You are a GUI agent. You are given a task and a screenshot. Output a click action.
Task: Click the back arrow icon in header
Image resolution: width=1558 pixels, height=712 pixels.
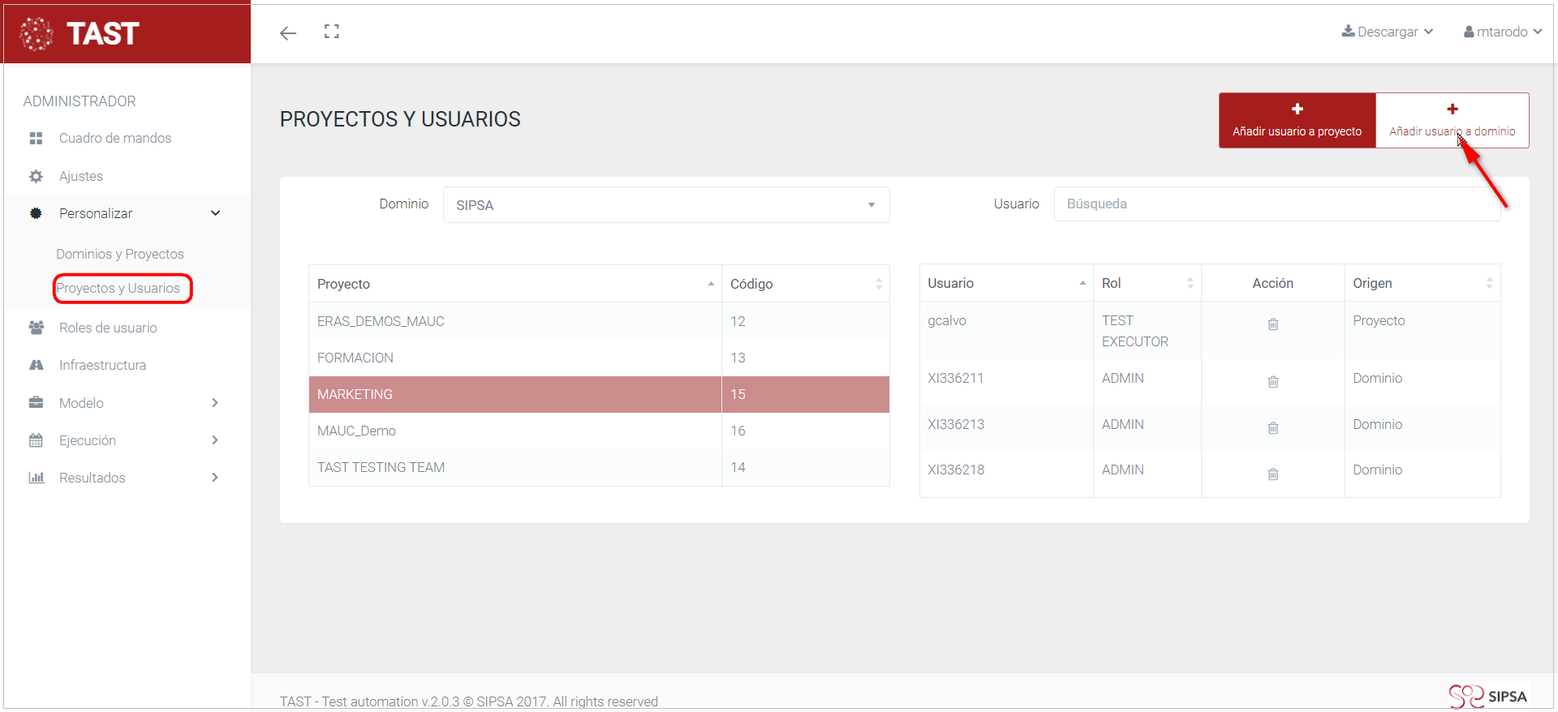[x=288, y=33]
